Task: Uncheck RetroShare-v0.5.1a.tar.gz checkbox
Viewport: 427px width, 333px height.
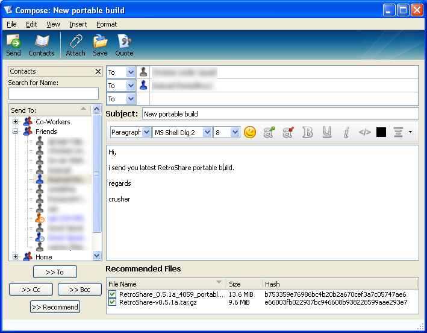Action: point(112,302)
